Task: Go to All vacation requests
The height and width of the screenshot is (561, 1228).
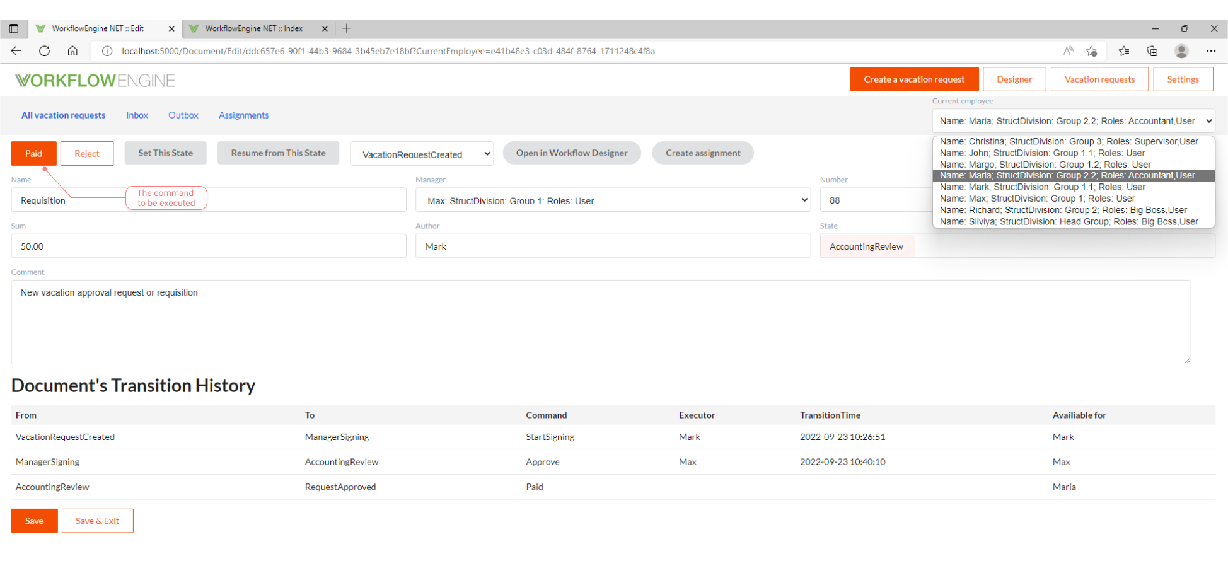Action: 64,115
